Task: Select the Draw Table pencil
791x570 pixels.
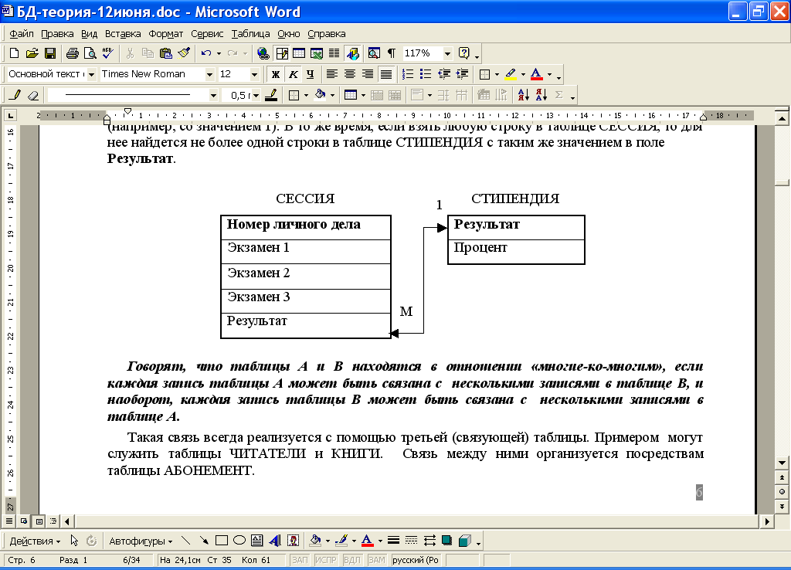Action: (x=15, y=95)
